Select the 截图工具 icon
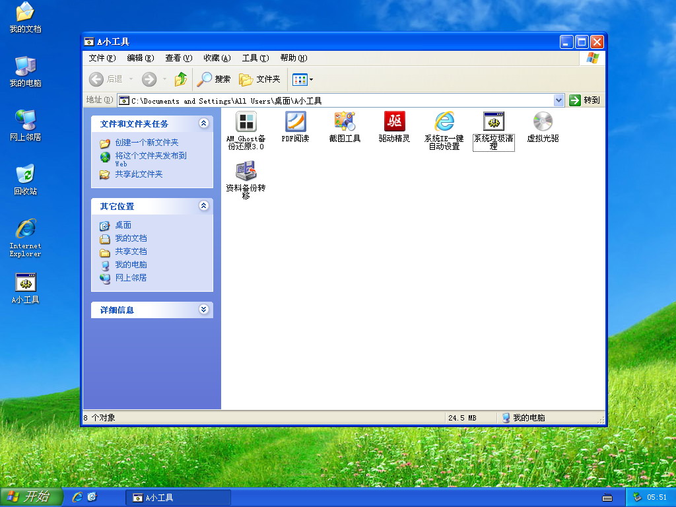Image resolution: width=676 pixels, height=507 pixels. point(345,121)
